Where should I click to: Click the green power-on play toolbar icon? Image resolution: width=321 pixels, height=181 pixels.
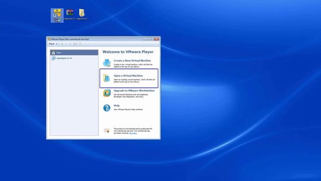[x=62, y=44]
